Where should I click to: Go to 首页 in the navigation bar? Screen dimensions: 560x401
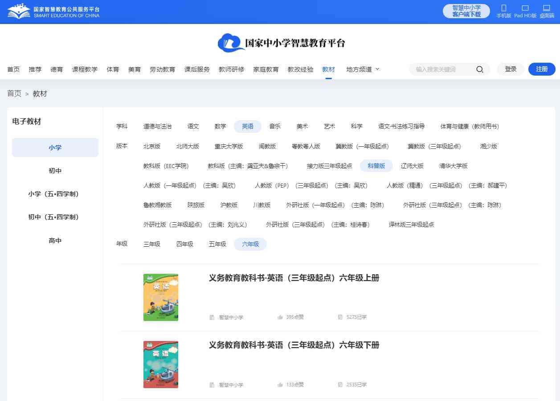tap(13, 69)
